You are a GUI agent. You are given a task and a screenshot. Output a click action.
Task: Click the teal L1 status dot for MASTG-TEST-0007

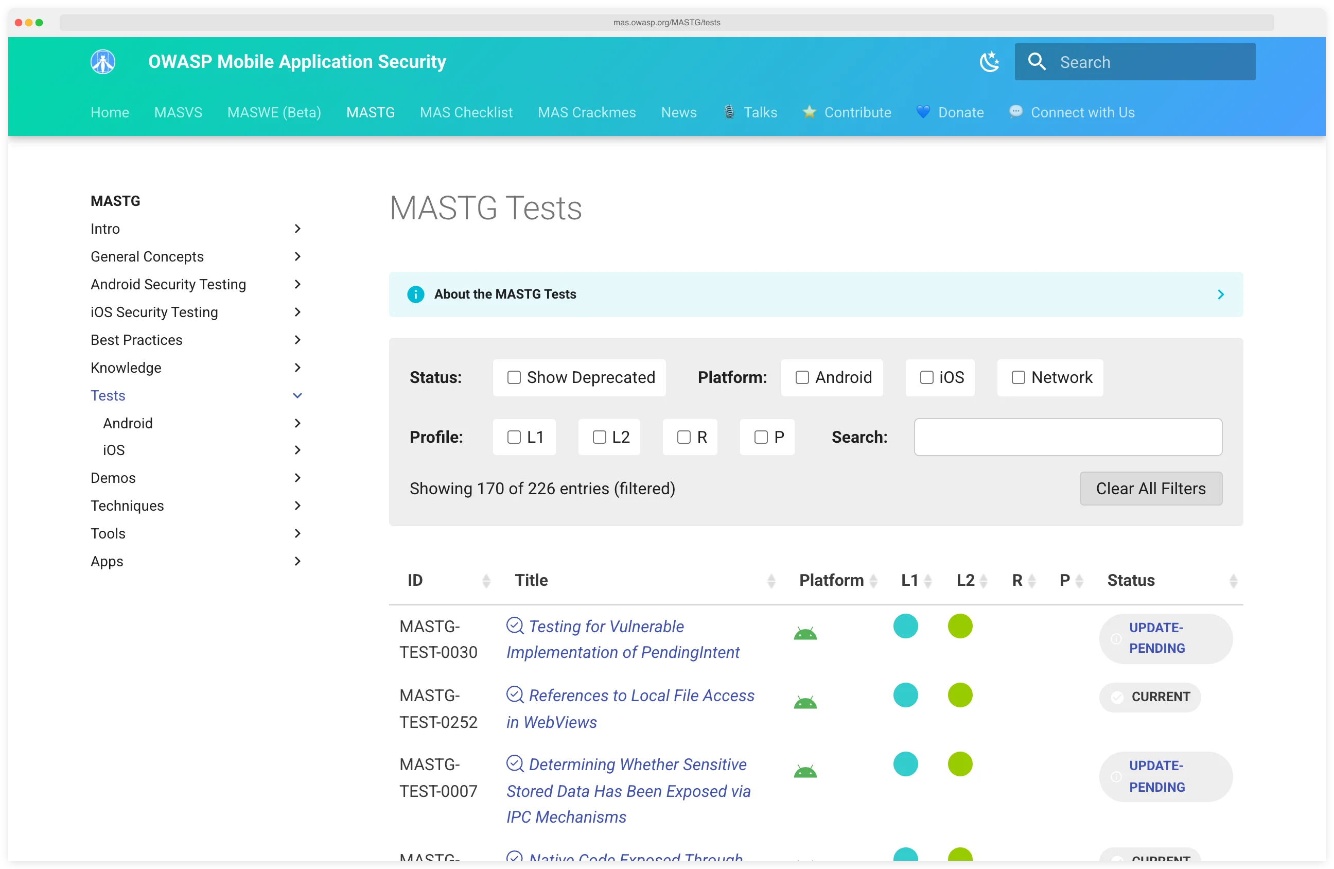[x=905, y=763]
